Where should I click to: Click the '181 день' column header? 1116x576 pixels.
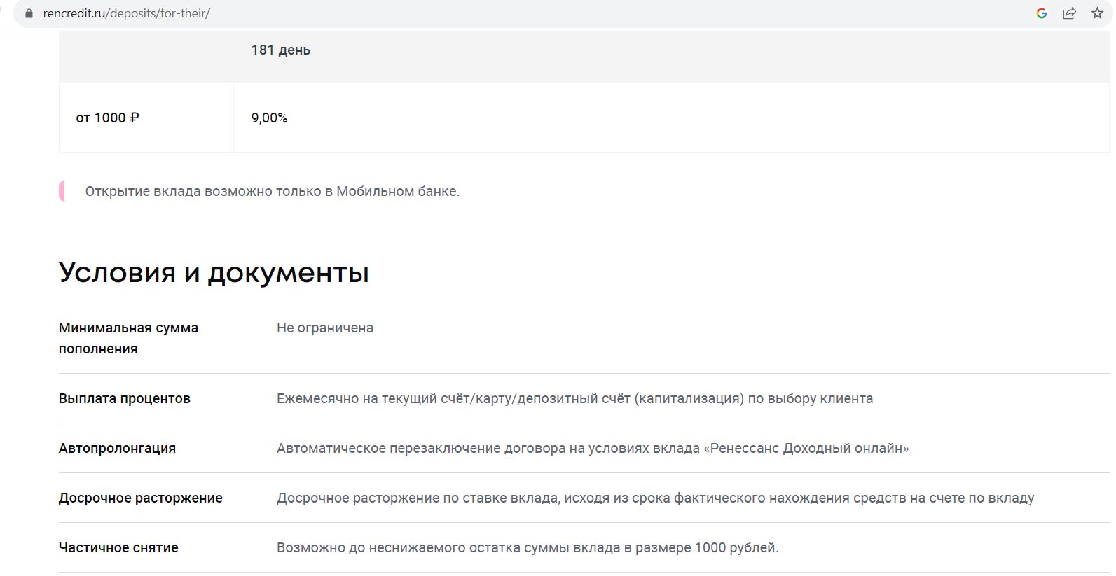click(281, 50)
